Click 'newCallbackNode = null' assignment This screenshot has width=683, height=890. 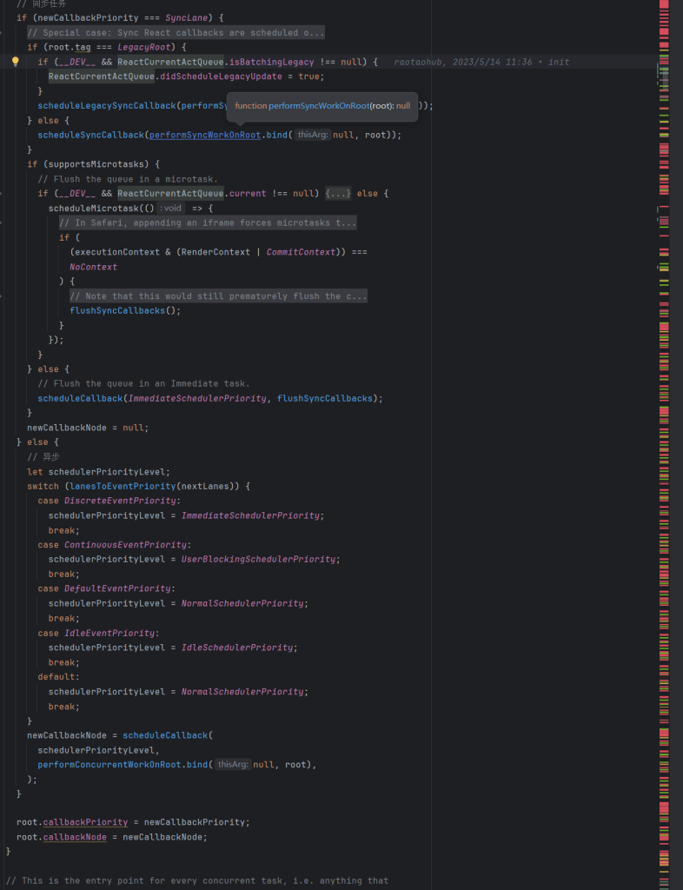86,428
